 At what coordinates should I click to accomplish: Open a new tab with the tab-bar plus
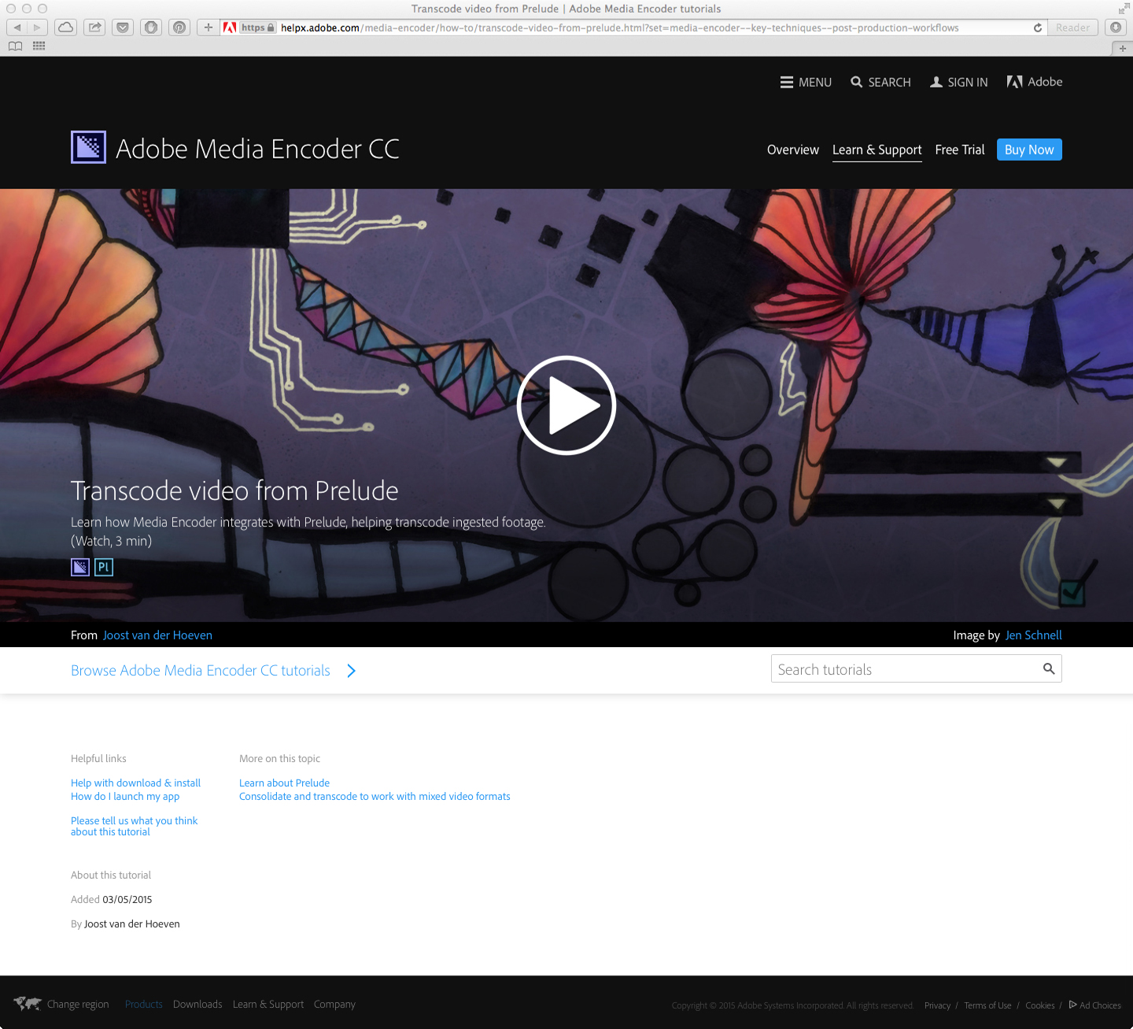(1122, 48)
